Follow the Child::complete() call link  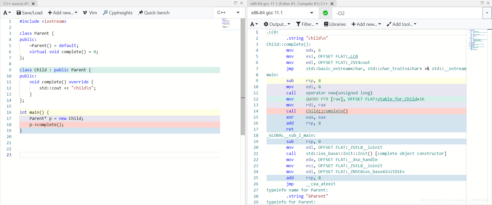point(327,111)
